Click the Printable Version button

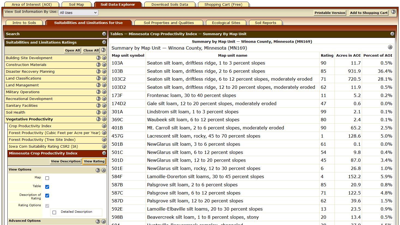330,13
